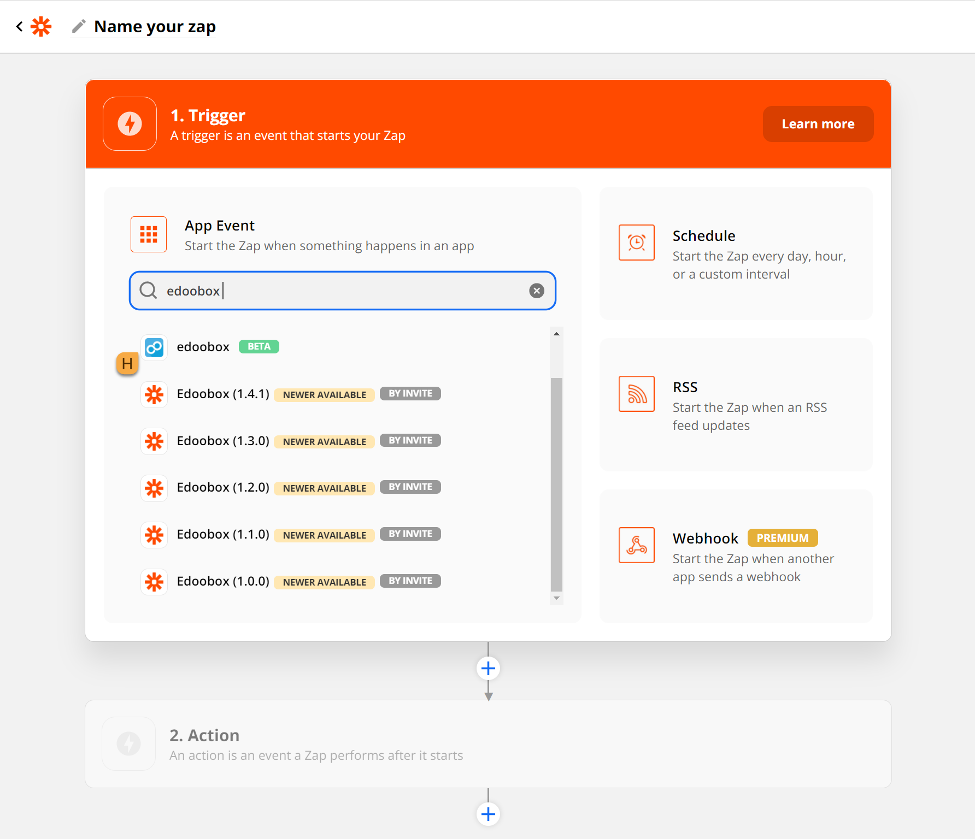975x839 pixels.
Task: Choose edoobox BETA app from results
Action: [x=203, y=347]
